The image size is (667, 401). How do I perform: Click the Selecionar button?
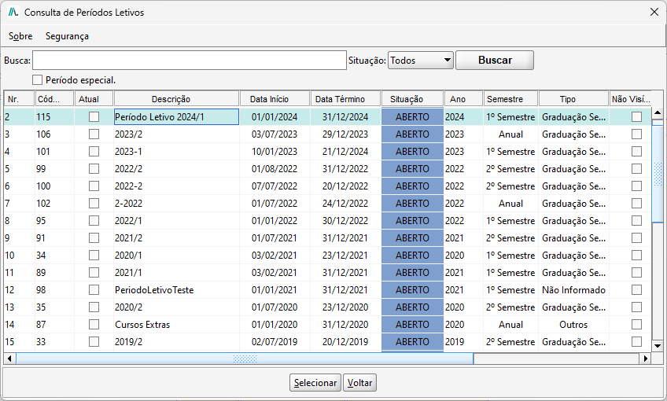[315, 383]
